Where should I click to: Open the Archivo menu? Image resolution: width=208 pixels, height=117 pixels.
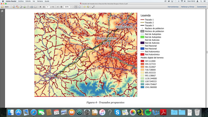(21, 1)
